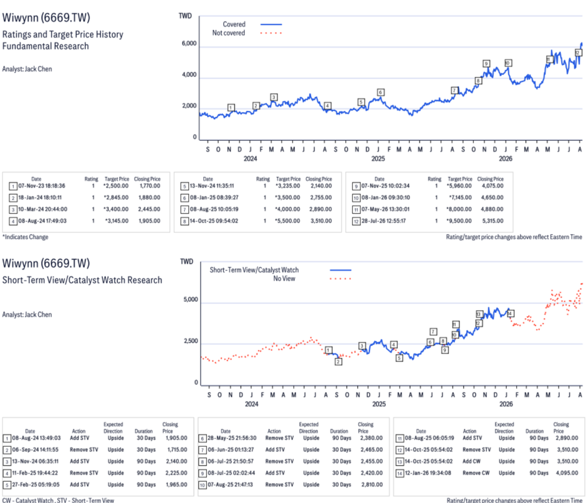
Task: Click the date 06-Jun-25 01:13:27
Action: 231,449
